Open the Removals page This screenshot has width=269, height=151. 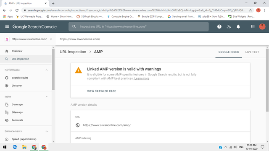point(26,120)
